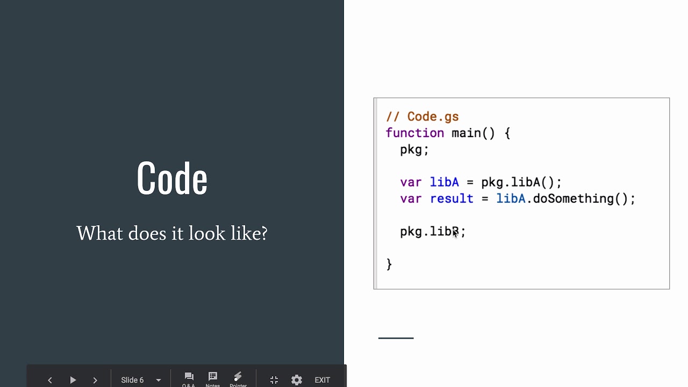
Task: Click the 'function main()' declaration
Action: coord(447,133)
